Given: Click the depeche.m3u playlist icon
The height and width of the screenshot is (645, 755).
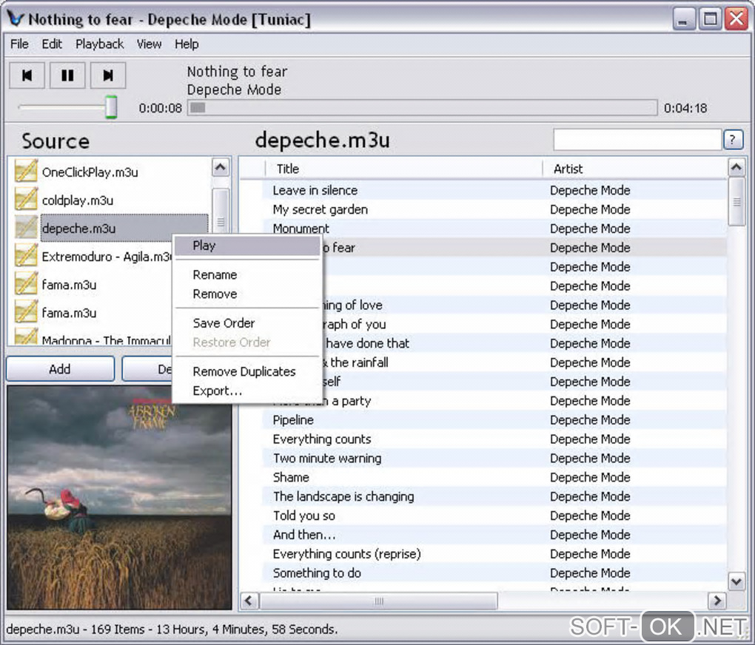Looking at the screenshot, I should tap(26, 227).
